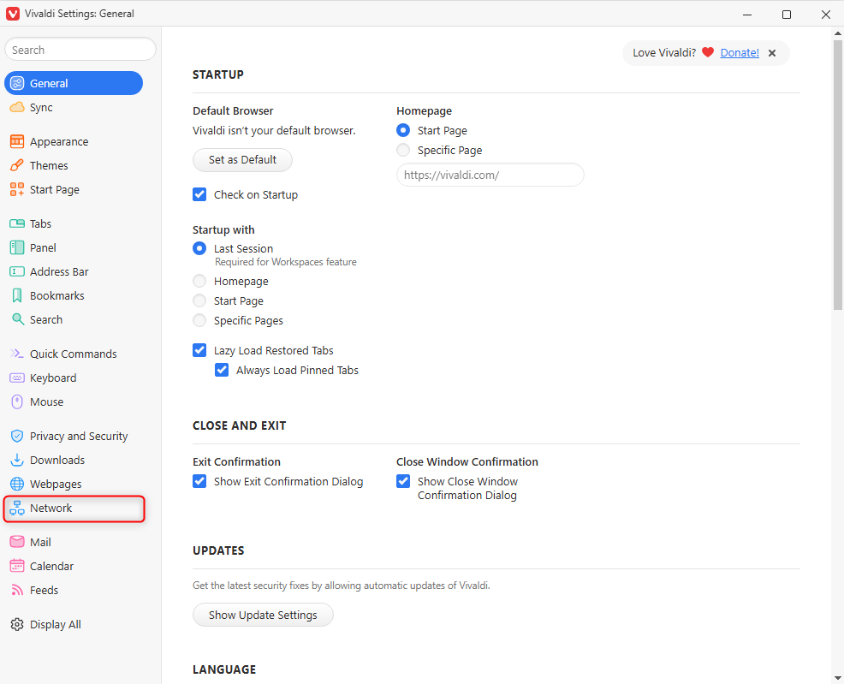The height and width of the screenshot is (684, 844).
Task: Click the Panel icon in sidebar
Action: pyautogui.click(x=17, y=247)
